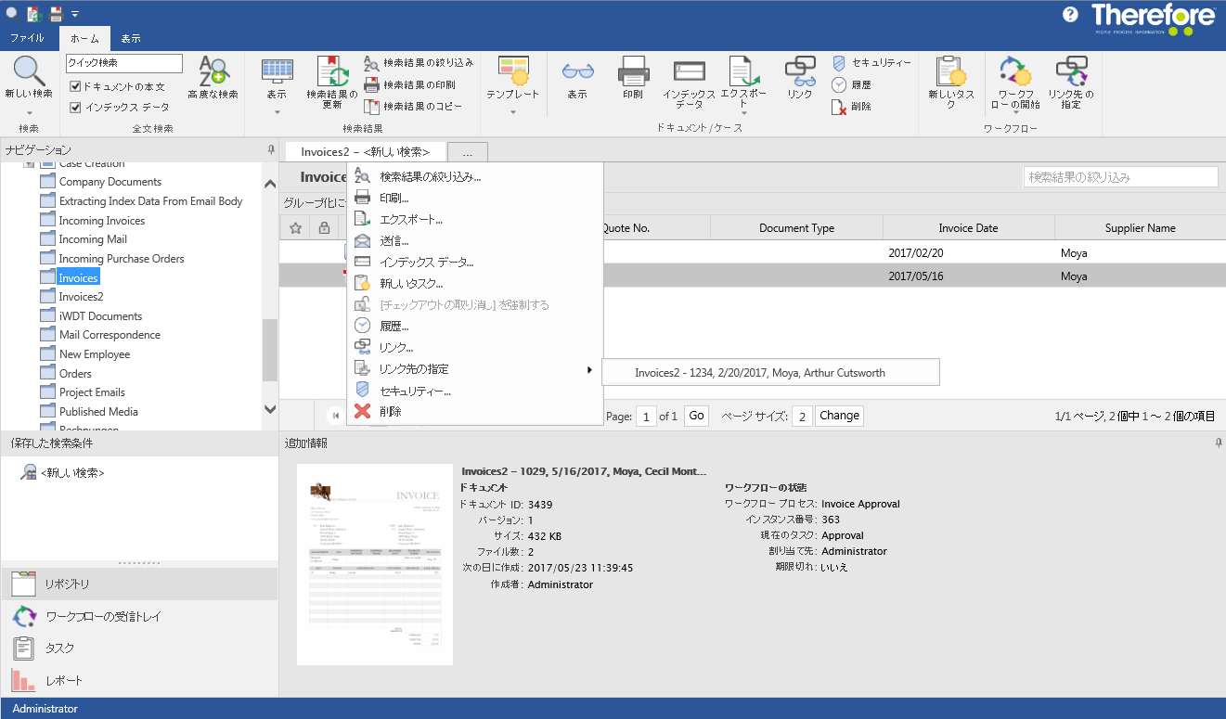Choose 履歴... in context menu

pos(475,326)
